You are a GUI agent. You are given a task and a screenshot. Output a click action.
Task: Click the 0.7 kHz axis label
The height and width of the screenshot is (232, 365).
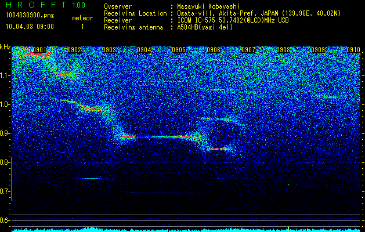click(5, 191)
